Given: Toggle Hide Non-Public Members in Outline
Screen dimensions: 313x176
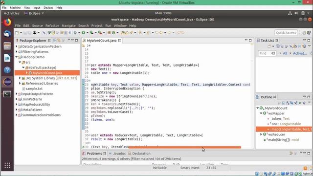Looking at the screenshot, I should click(x=300, y=103).
